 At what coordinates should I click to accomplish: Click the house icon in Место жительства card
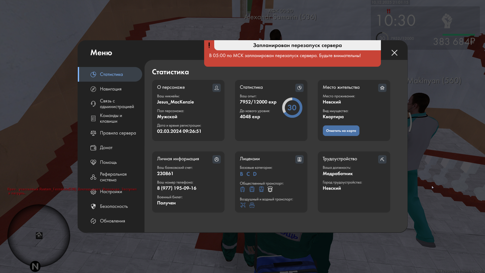[382, 88]
